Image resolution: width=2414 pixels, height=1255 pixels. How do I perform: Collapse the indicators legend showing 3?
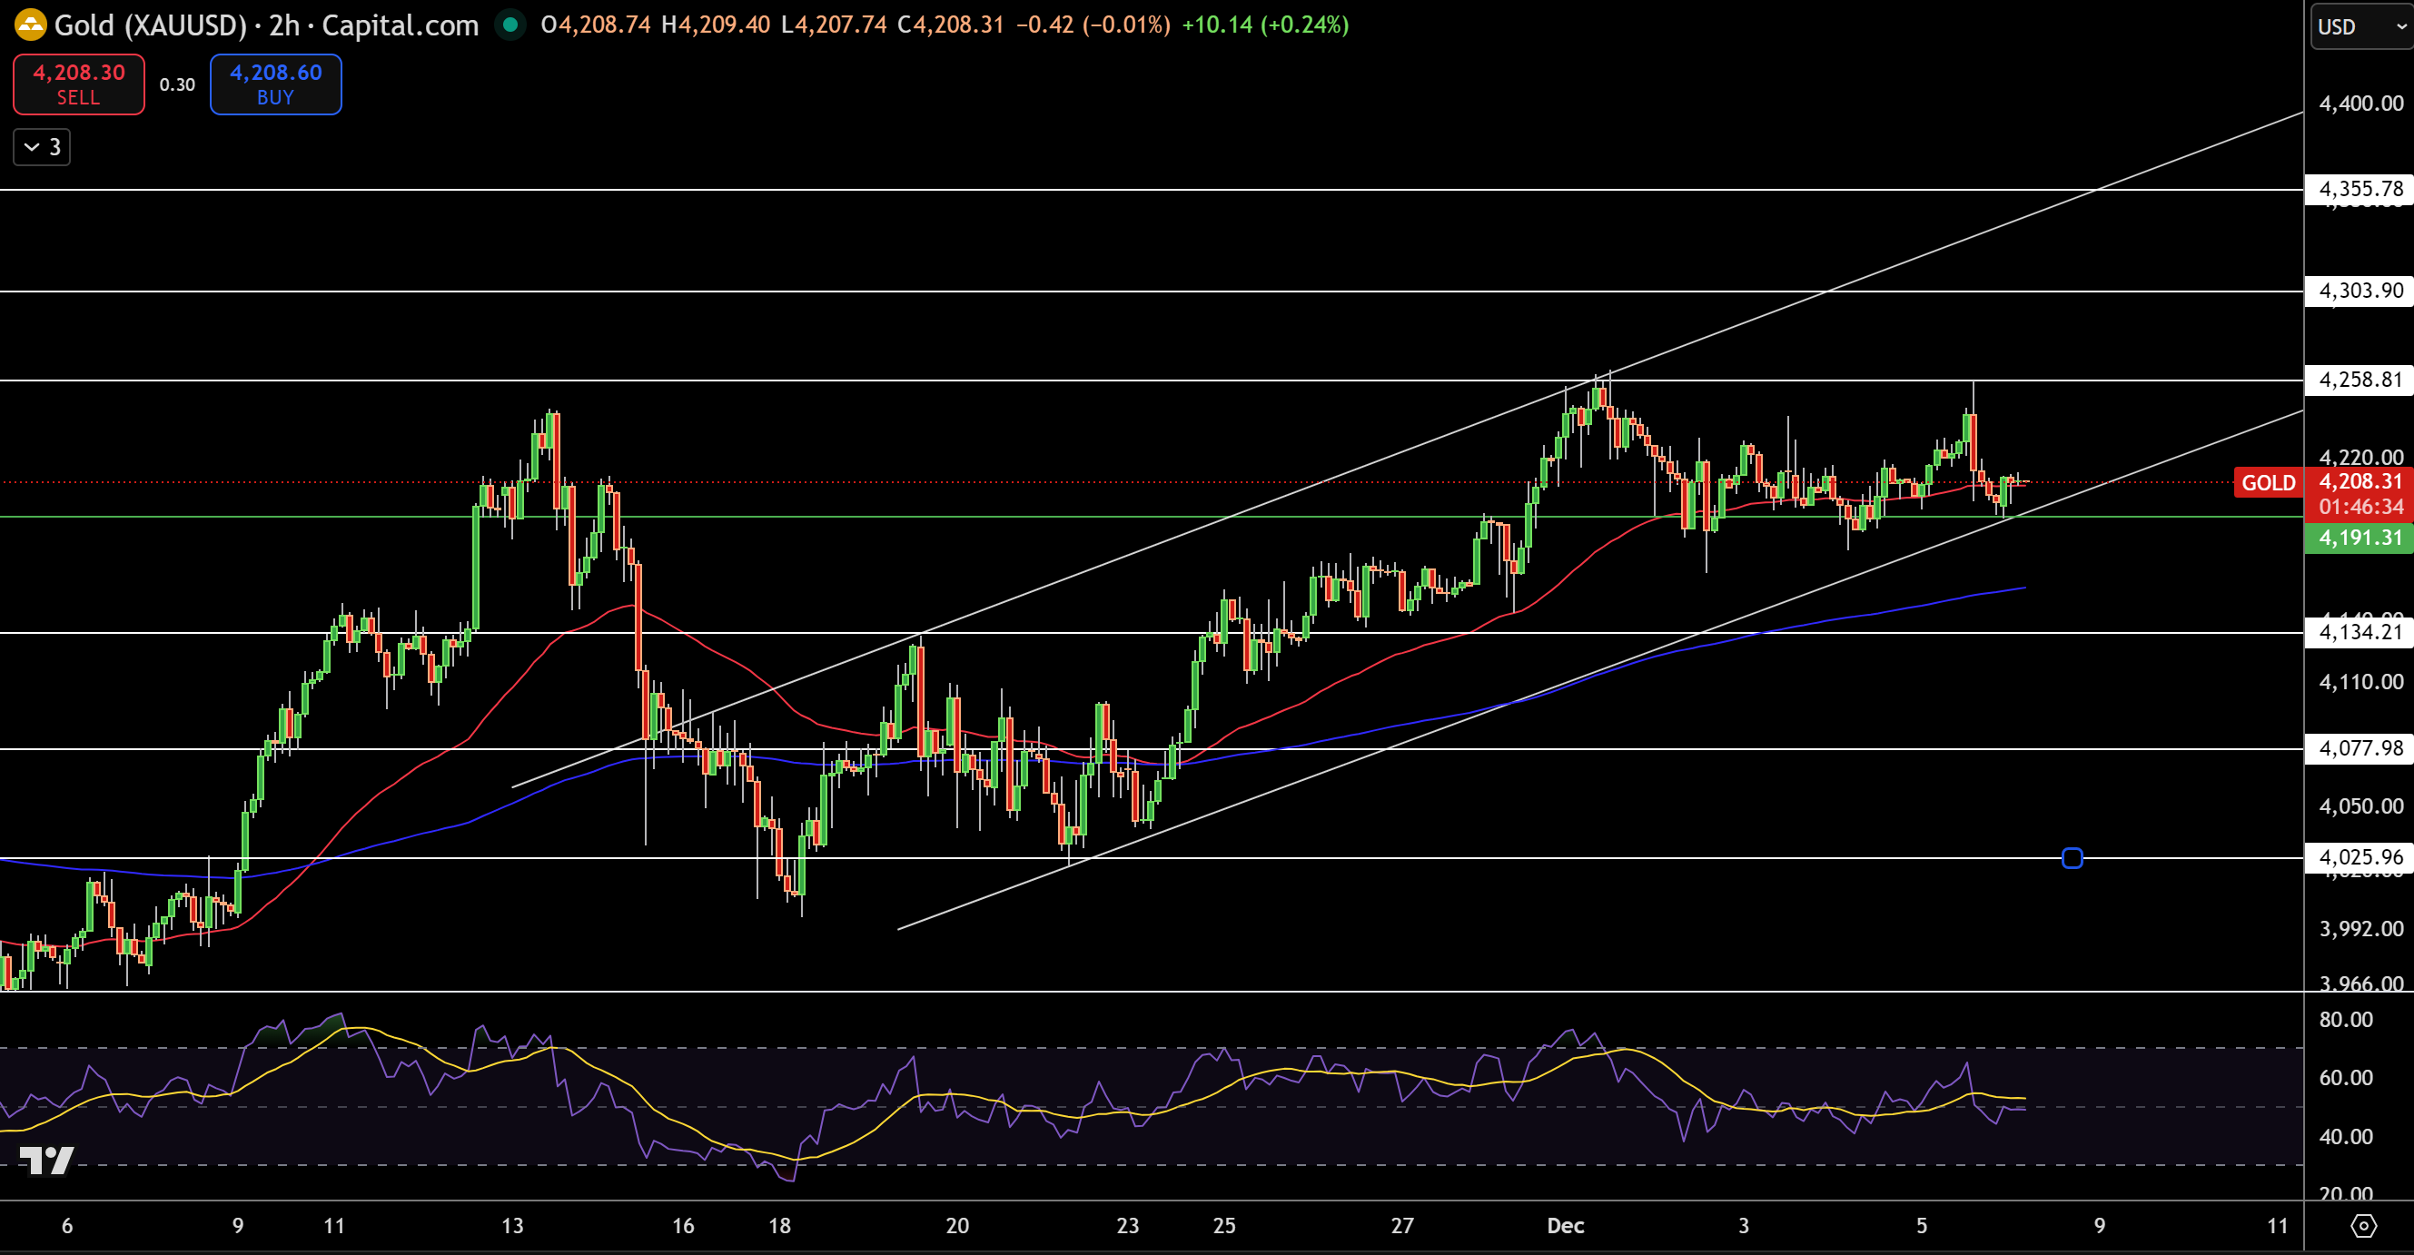pos(42,147)
